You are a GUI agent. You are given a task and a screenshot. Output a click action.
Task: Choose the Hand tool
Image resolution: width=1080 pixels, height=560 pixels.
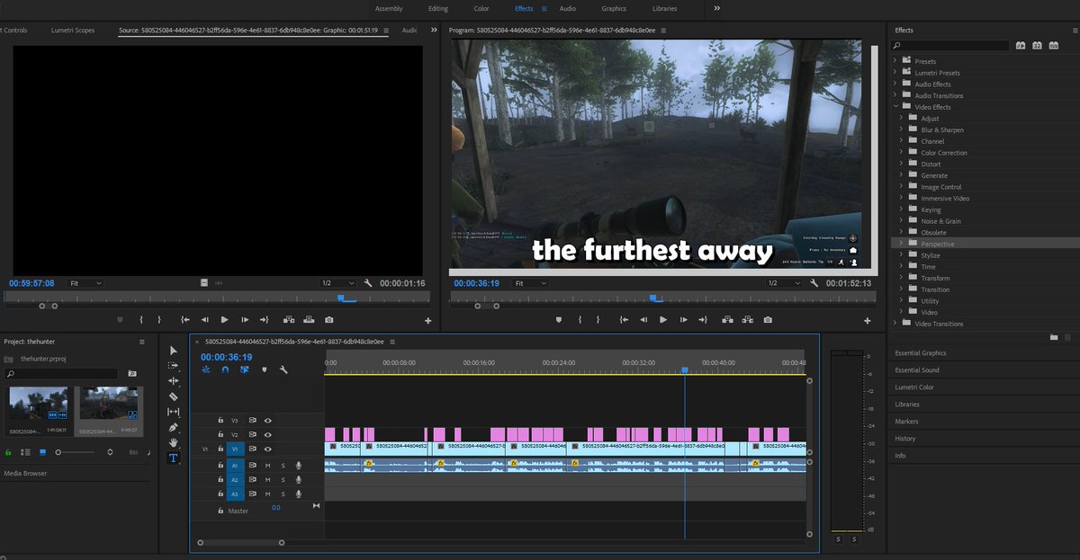pos(174,442)
